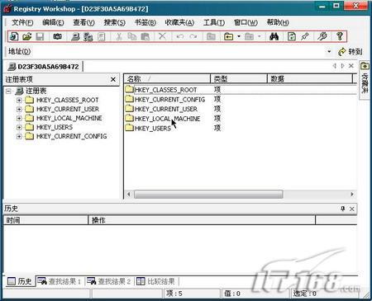Click the binoculars Find icon
This screenshot has height=301, width=372.
pos(274,36)
